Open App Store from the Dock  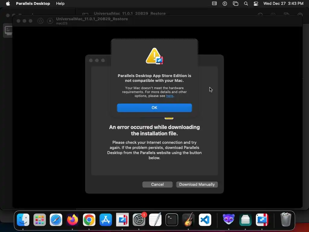pyautogui.click(x=106, y=220)
